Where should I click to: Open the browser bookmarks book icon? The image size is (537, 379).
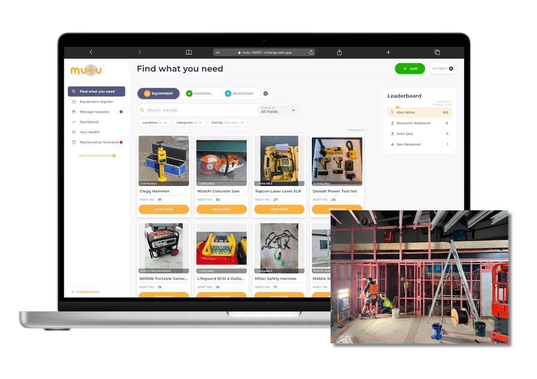point(189,52)
